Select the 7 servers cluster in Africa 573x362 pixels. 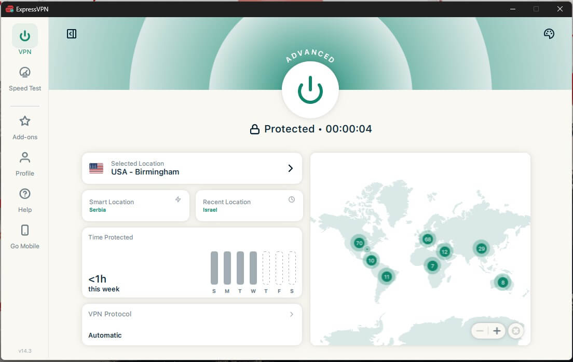pyautogui.click(x=432, y=266)
